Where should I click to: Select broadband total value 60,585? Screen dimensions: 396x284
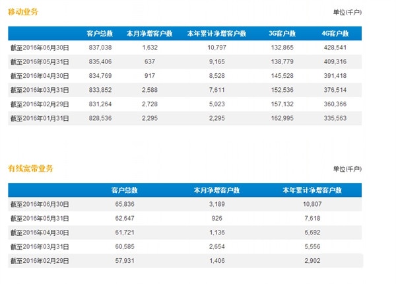[x=125, y=246]
